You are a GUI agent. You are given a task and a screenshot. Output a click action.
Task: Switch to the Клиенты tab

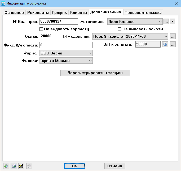click(x=78, y=12)
